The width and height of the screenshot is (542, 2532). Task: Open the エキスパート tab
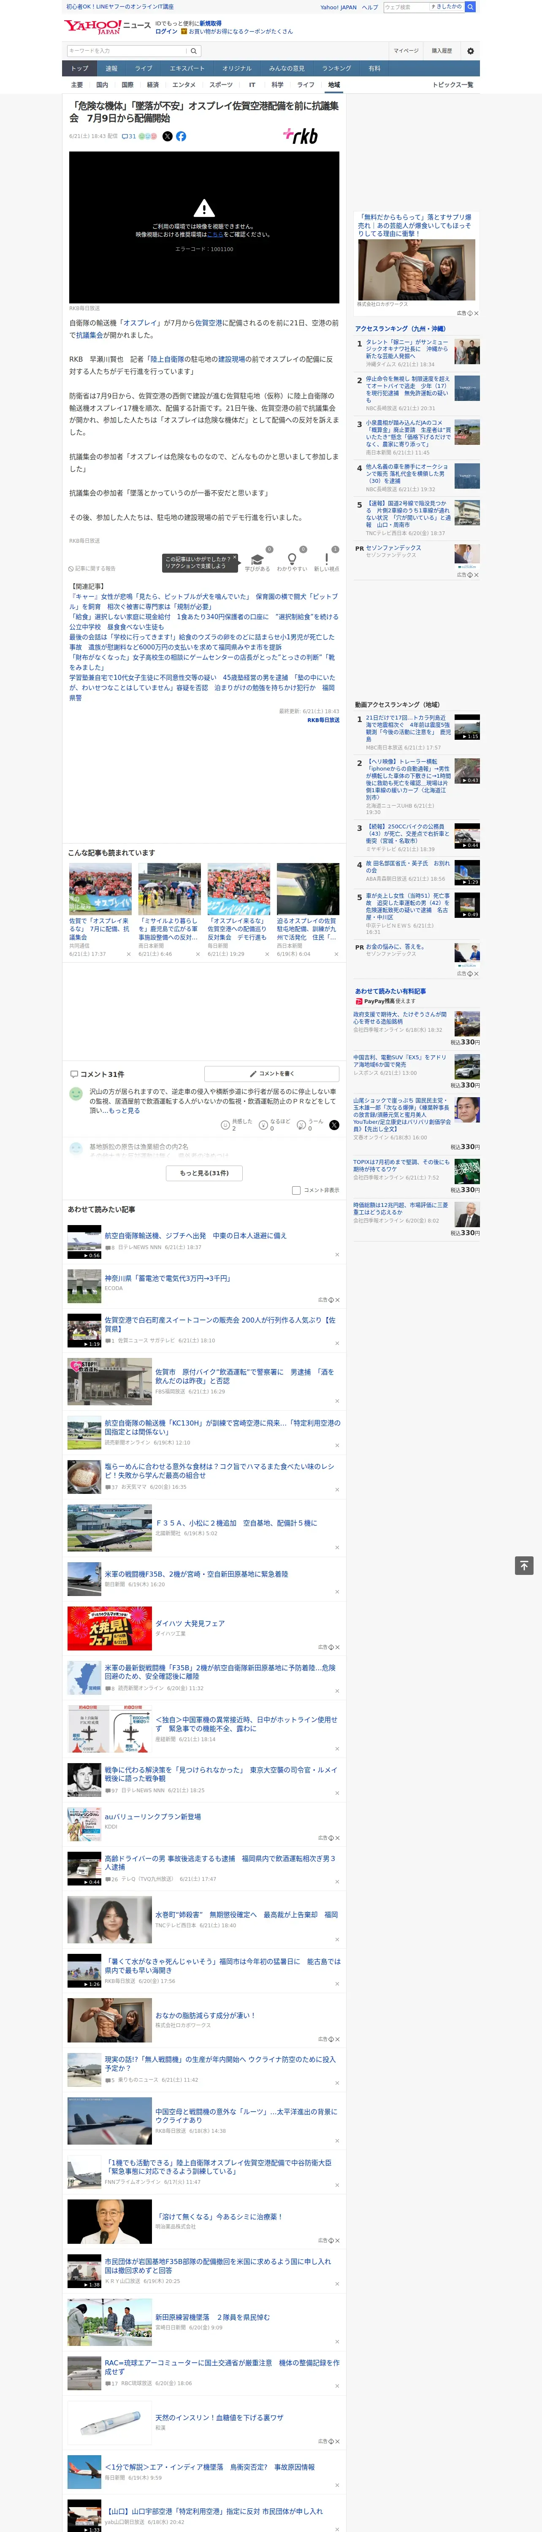pyautogui.click(x=187, y=68)
